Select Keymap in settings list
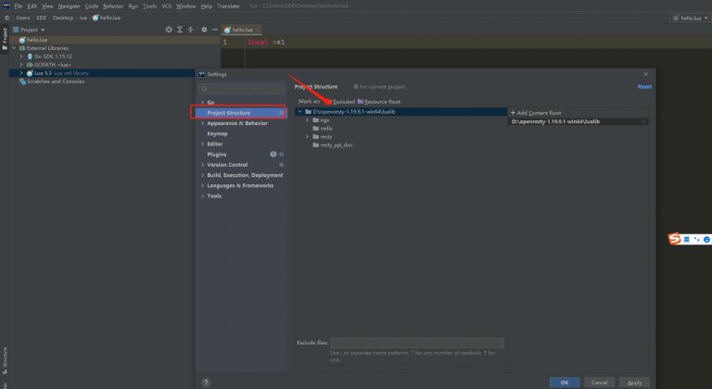 point(217,133)
